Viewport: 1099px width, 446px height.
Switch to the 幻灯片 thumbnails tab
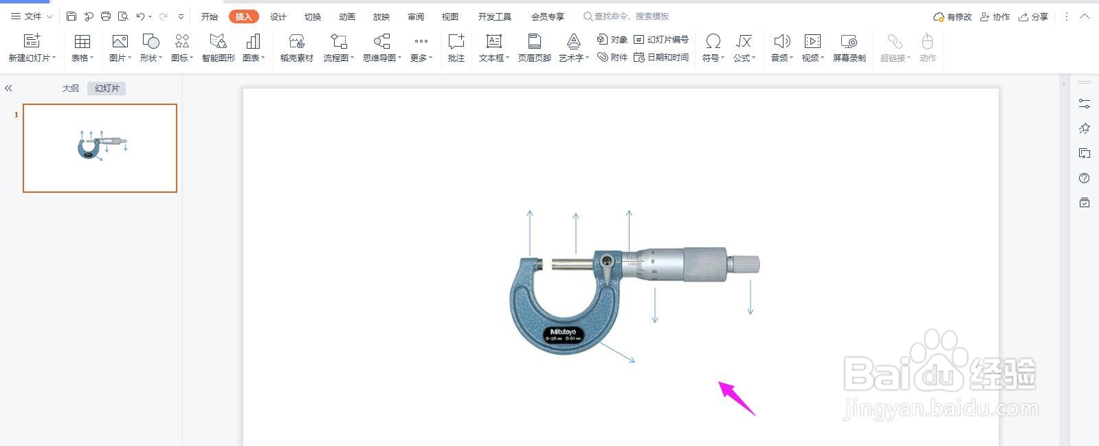pos(107,89)
